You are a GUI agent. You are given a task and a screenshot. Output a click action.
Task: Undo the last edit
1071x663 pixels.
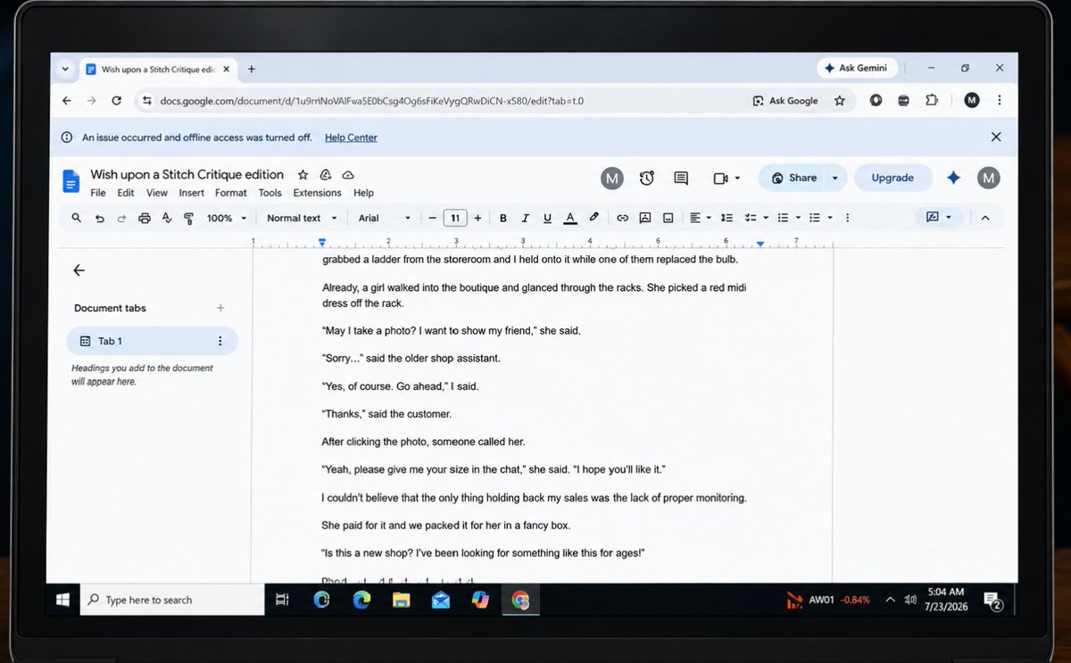point(100,218)
